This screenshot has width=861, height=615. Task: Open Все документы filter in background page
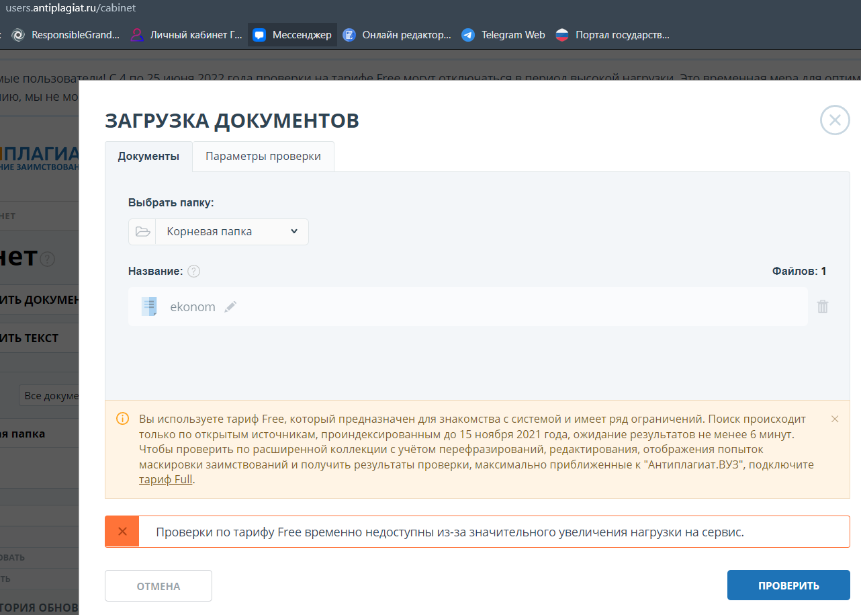[x=49, y=396]
